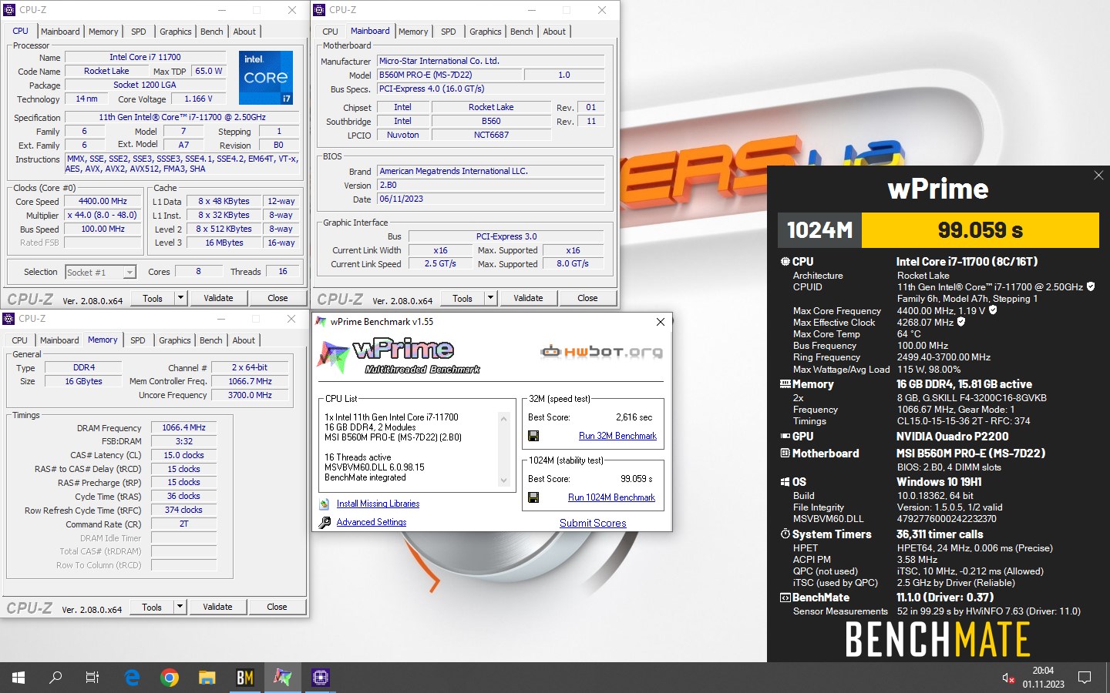This screenshot has height=693, width=1110.
Task: Click the Uncore Frequency value 3700.0 MHz
Action: pyautogui.click(x=250, y=395)
